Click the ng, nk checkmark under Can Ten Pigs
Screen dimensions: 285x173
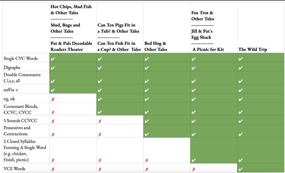[100, 99]
